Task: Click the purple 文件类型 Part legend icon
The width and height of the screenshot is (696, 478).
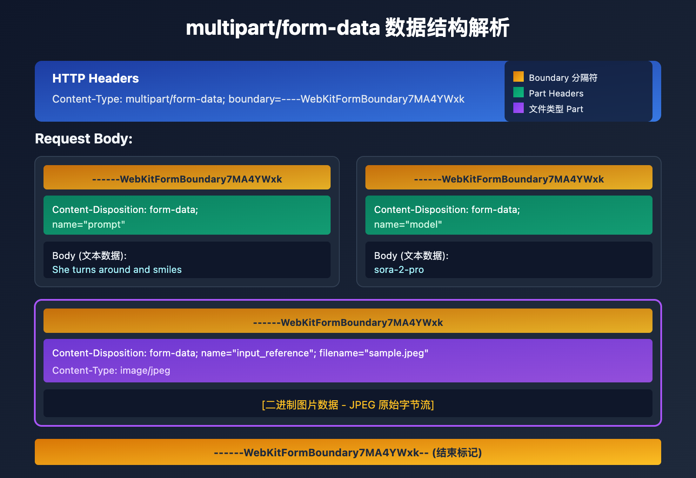Action: point(518,108)
